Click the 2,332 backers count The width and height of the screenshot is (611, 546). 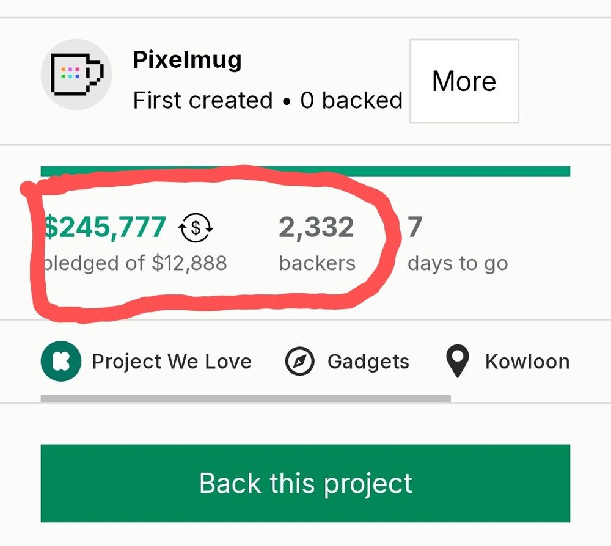coord(316,227)
